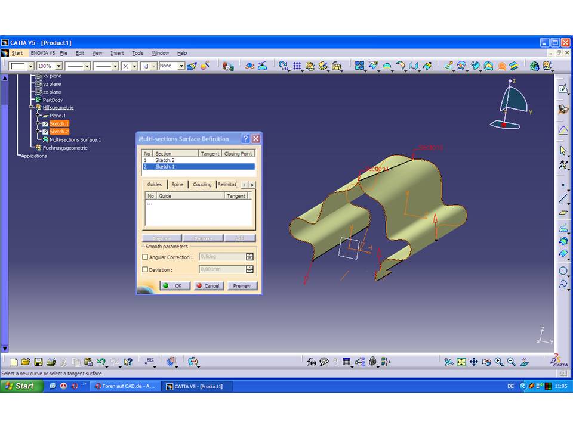Open the Window menu
Screen dimensions: 573x429
(x=160, y=53)
